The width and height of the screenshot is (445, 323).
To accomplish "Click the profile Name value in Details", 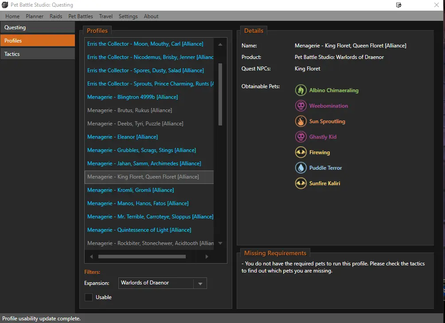I will (351, 45).
